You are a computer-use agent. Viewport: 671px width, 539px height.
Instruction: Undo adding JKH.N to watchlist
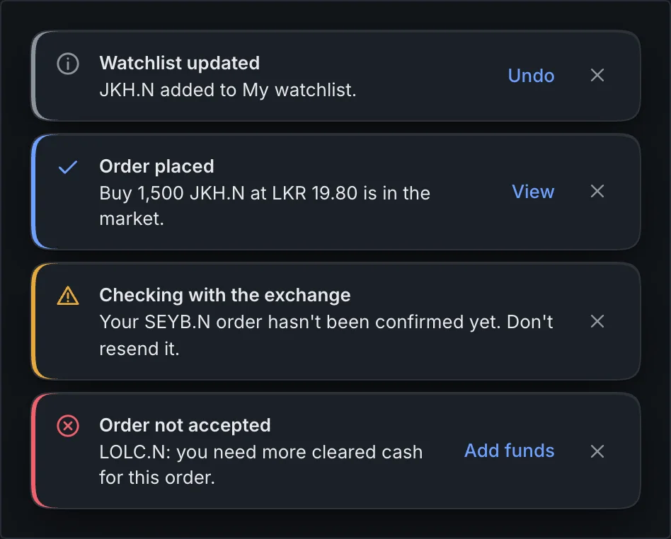click(x=531, y=76)
